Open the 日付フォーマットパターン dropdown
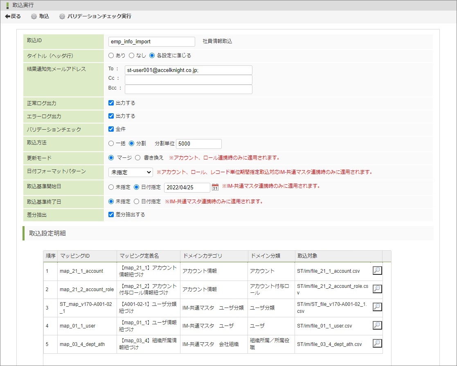457x366 pixels. coord(131,172)
